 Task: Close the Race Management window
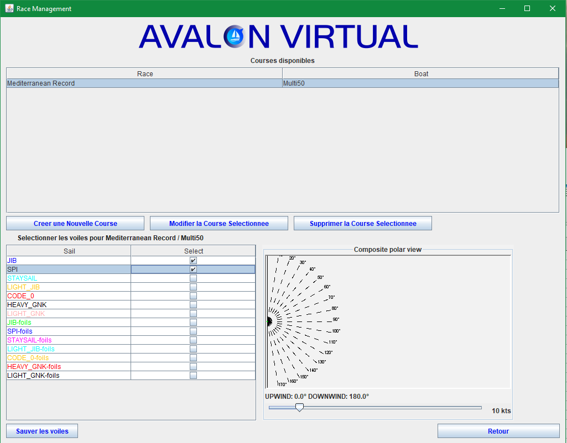553,8
